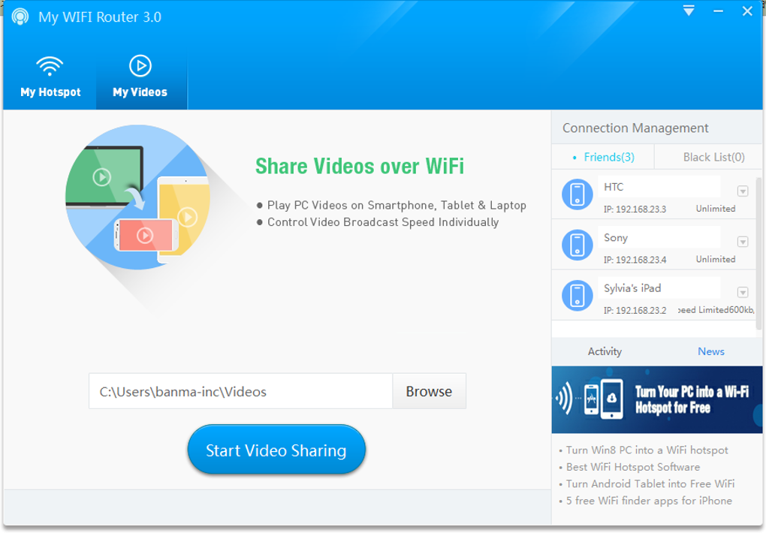Viewport: 766px width, 533px height.
Task: Switch to the Friends(3) tab
Action: coord(603,158)
